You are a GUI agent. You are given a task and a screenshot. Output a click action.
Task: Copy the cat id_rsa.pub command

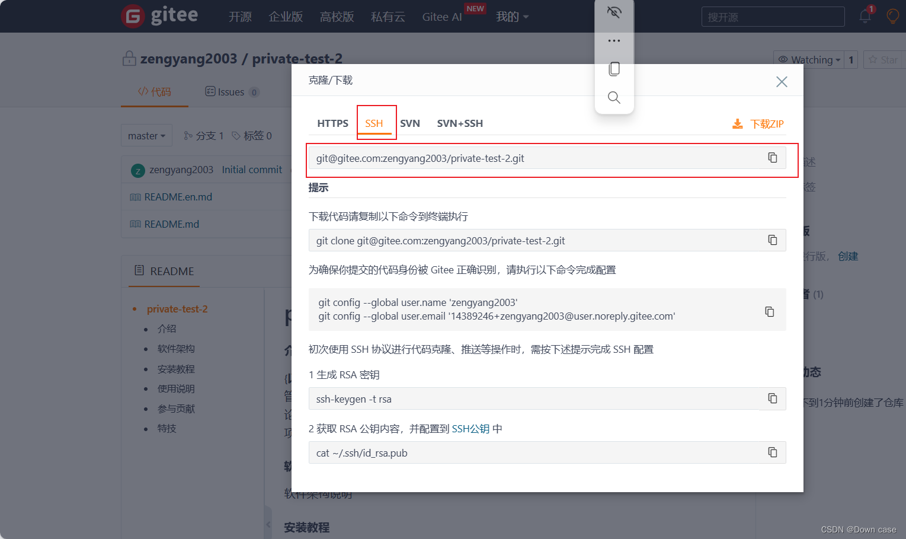[772, 452]
